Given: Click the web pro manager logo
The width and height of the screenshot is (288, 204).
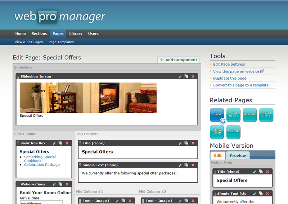Looking at the screenshot, I should (x=60, y=17).
